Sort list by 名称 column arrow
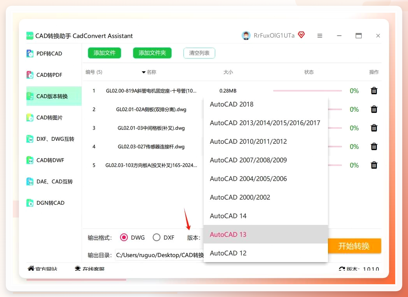Screen dimensions: 408x297 coord(143,72)
